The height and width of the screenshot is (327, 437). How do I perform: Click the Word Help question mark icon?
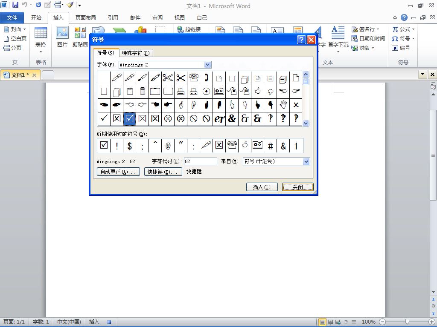pyautogui.click(x=404, y=18)
